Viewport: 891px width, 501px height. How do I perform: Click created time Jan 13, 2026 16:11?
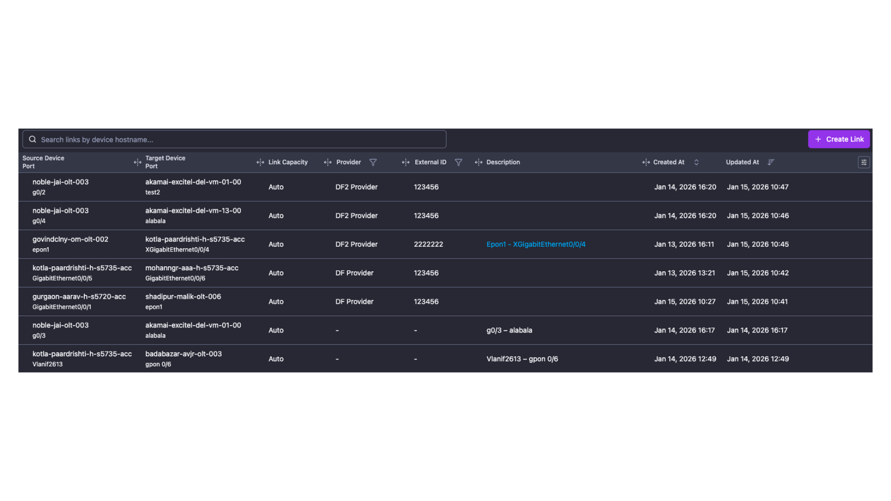pyautogui.click(x=684, y=244)
